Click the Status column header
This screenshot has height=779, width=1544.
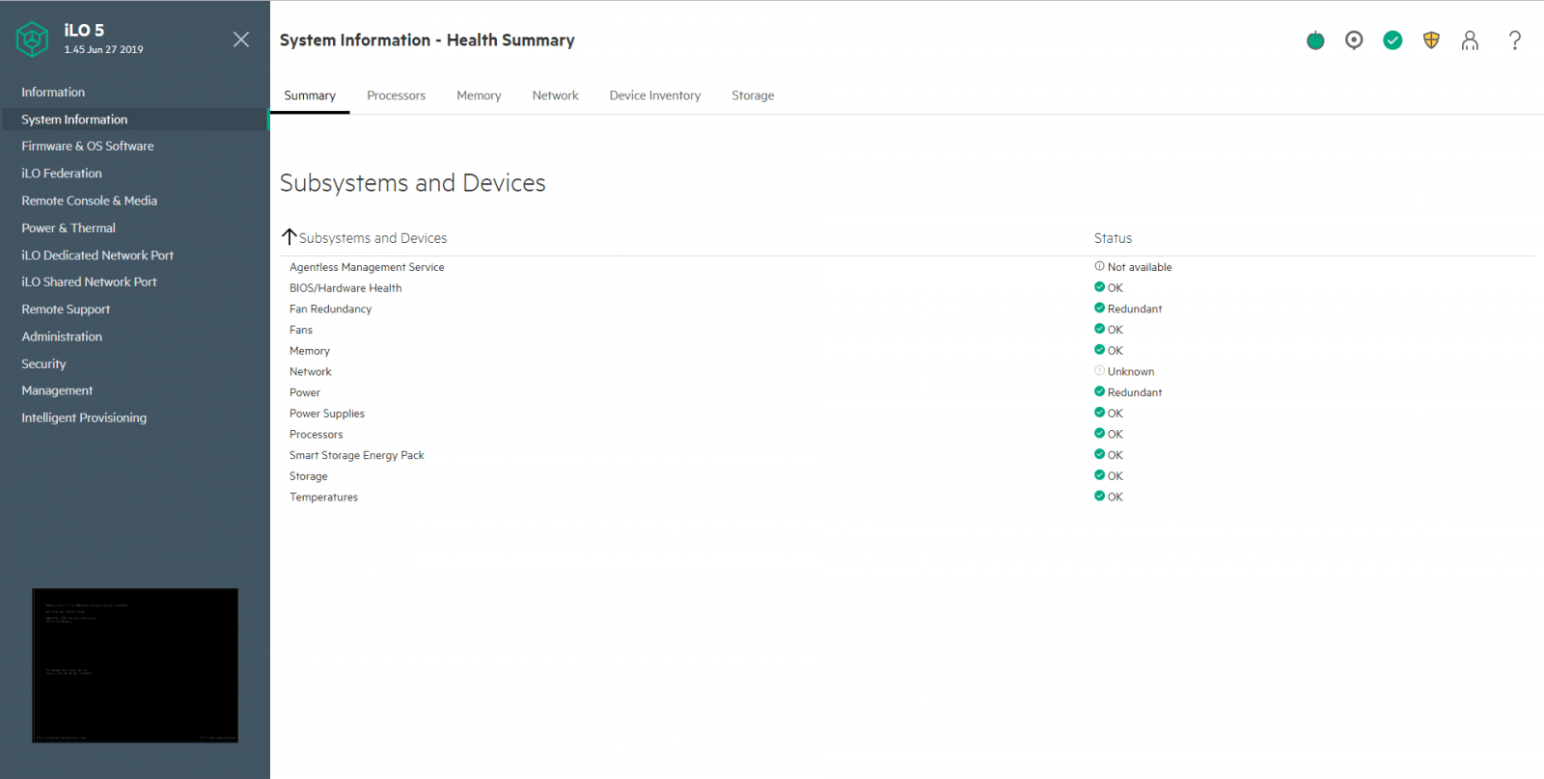point(1113,238)
